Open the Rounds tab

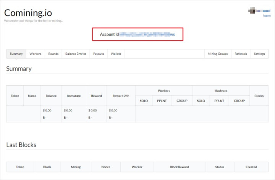(53, 54)
